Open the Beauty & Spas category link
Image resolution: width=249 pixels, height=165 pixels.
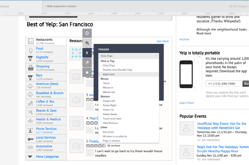[x=46, y=110]
